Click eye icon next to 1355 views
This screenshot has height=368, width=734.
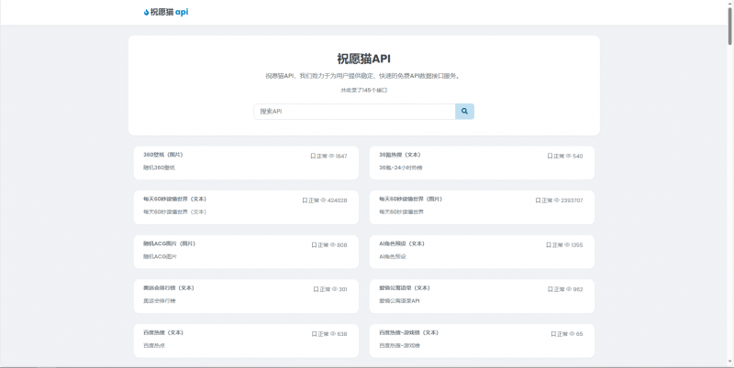(567, 244)
